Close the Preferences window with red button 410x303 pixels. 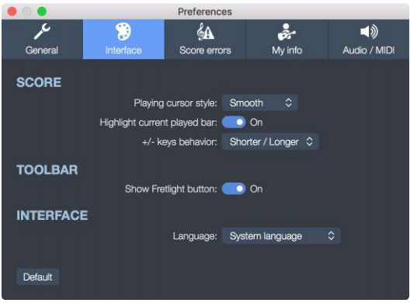pos(12,12)
